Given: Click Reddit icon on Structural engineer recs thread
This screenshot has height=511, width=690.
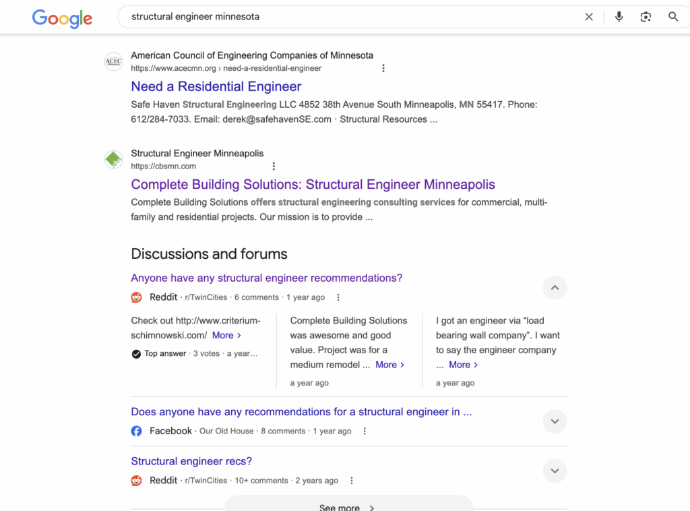Looking at the screenshot, I should point(136,481).
